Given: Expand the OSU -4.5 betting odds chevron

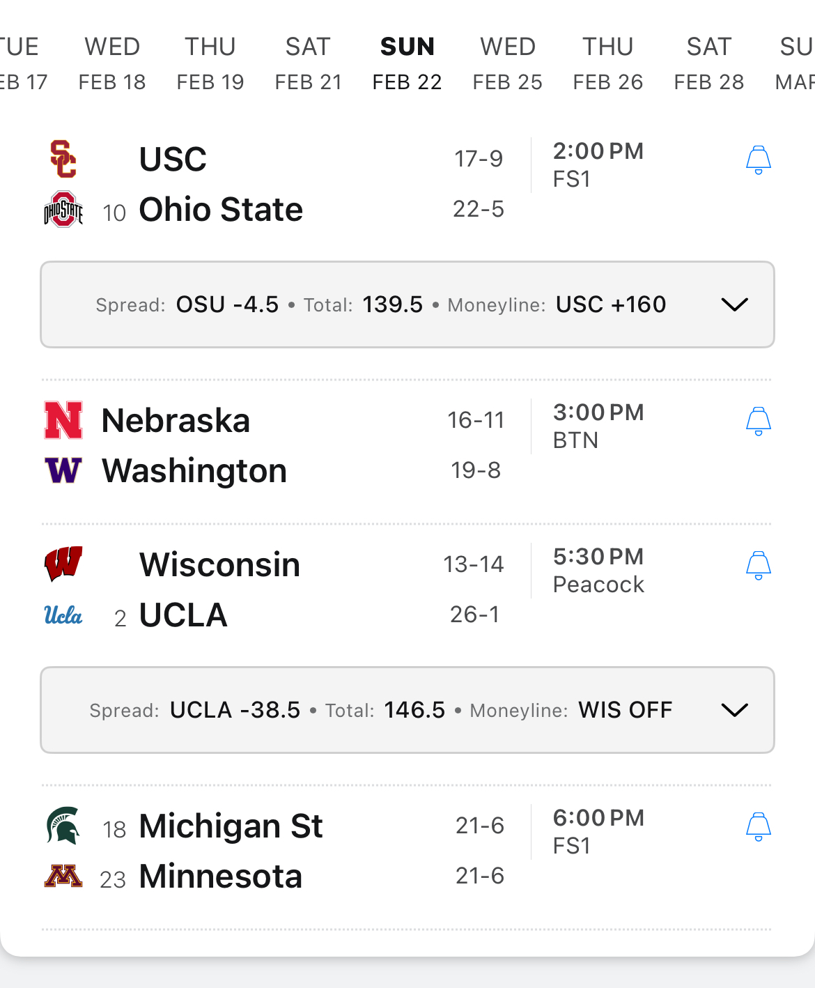Looking at the screenshot, I should [x=734, y=304].
